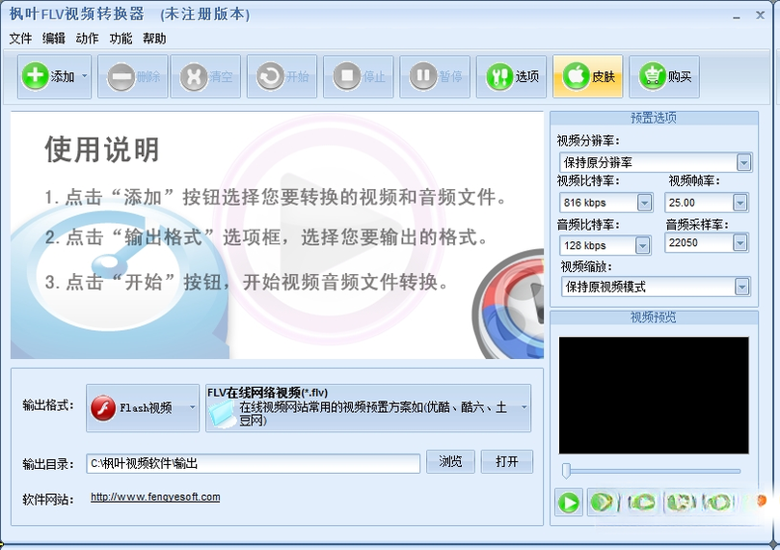Click the 打开 (Open) button
This screenshot has height=550, width=780.
click(506, 462)
